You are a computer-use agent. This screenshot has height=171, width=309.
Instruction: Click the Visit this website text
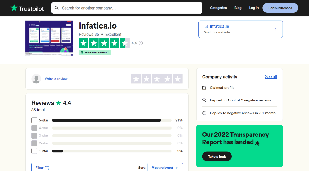pos(217,32)
